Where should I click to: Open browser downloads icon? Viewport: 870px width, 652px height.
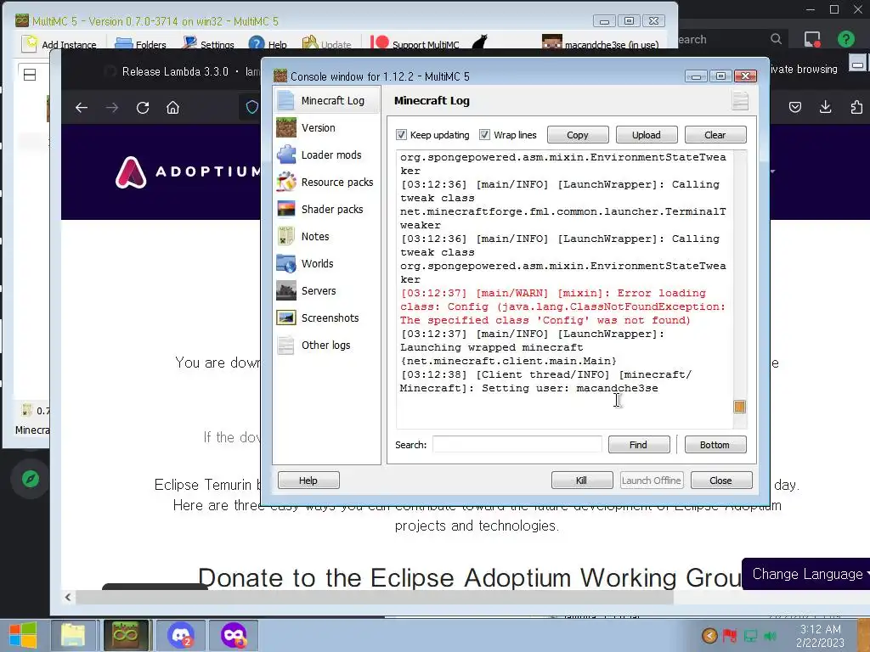pos(826,107)
